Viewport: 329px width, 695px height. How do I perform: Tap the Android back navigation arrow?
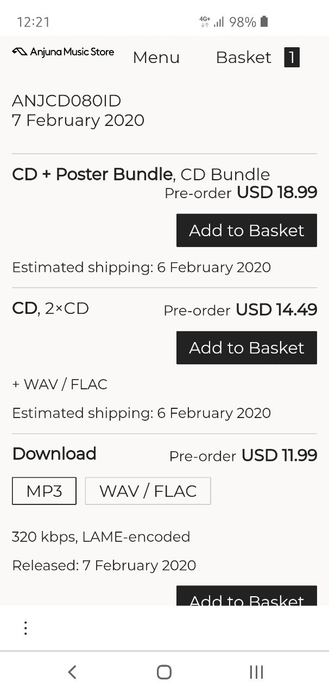click(72, 672)
